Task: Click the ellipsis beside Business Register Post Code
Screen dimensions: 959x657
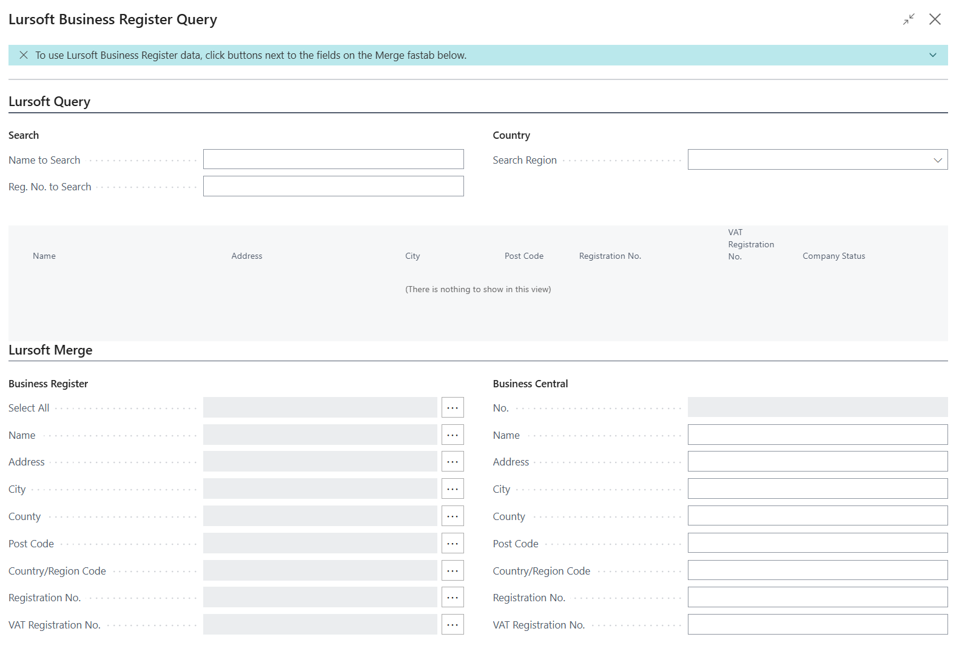Action: (x=453, y=543)
